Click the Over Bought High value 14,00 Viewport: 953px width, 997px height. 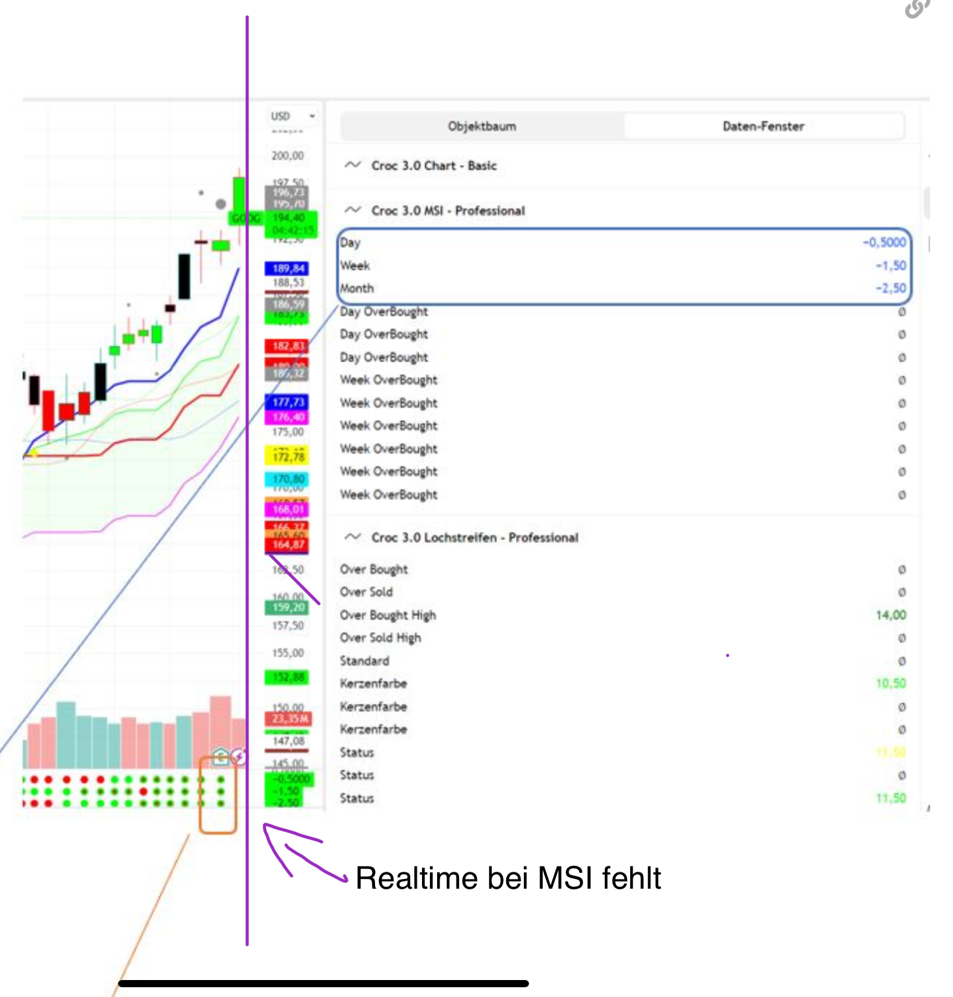tap(890, 615)
